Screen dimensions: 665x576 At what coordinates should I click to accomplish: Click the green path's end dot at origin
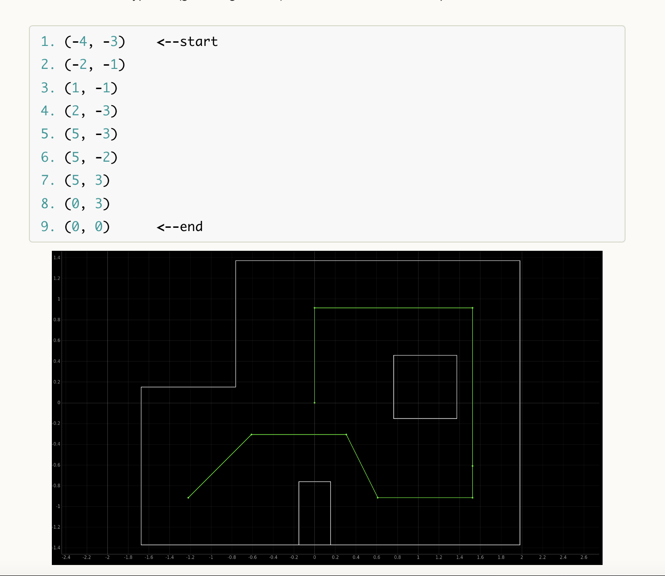[x=314, y=403]
